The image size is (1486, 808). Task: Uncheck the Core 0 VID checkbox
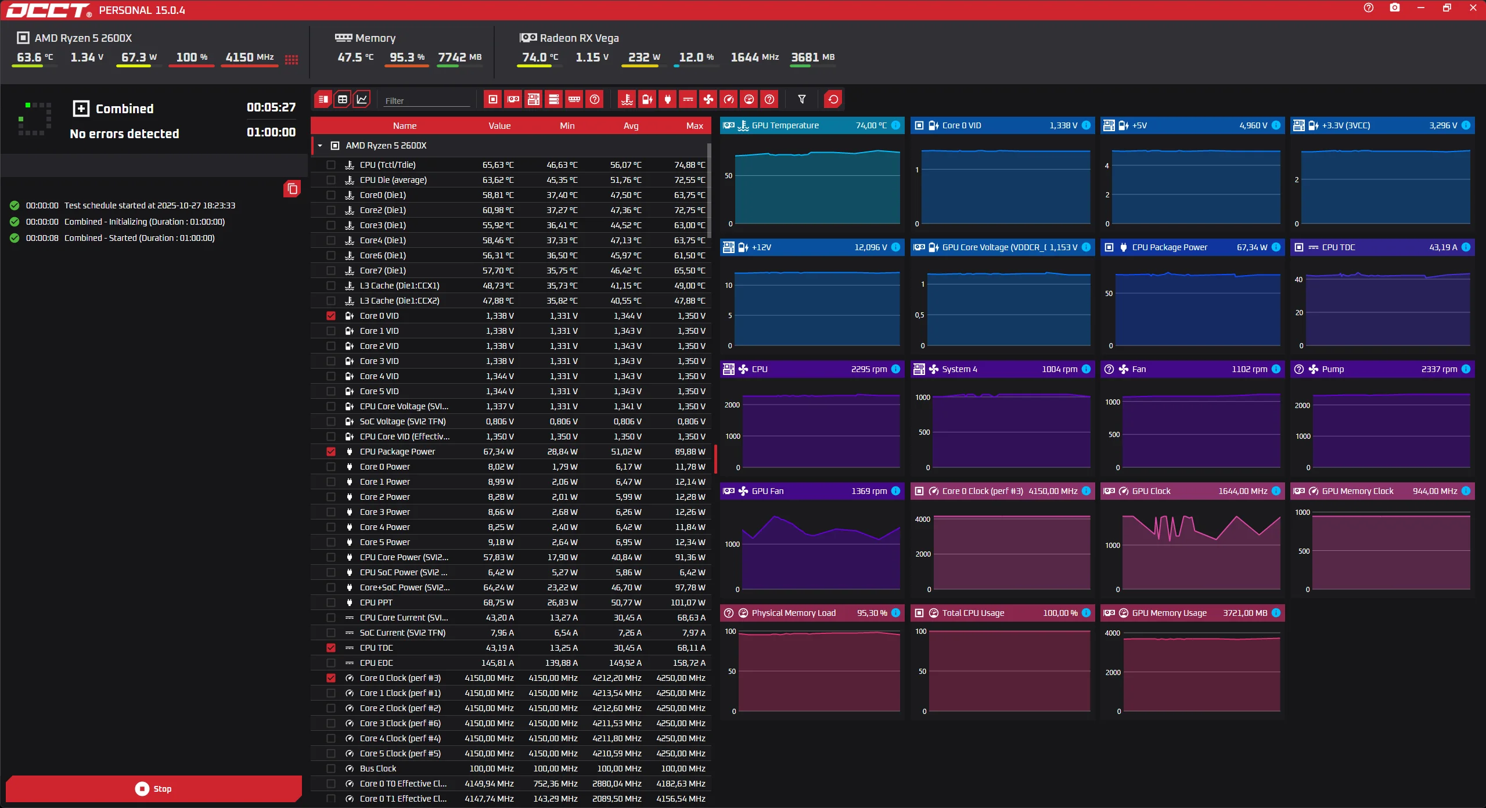tap(331, 316)
